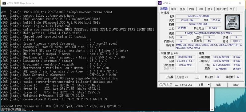
Task: Click the 20 MBytes L3 cache value
Action: 221,69
